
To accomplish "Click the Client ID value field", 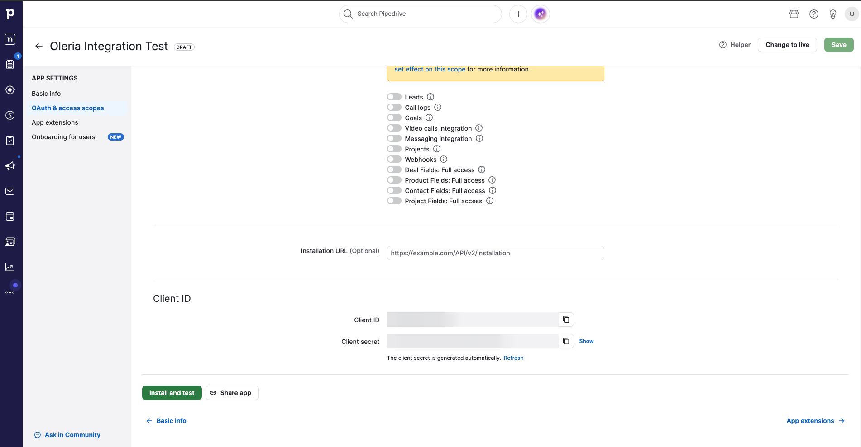I will click(473, 320).
